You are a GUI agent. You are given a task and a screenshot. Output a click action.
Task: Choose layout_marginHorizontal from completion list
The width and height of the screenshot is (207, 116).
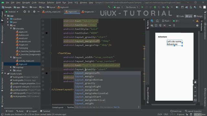tap(107, 93)
